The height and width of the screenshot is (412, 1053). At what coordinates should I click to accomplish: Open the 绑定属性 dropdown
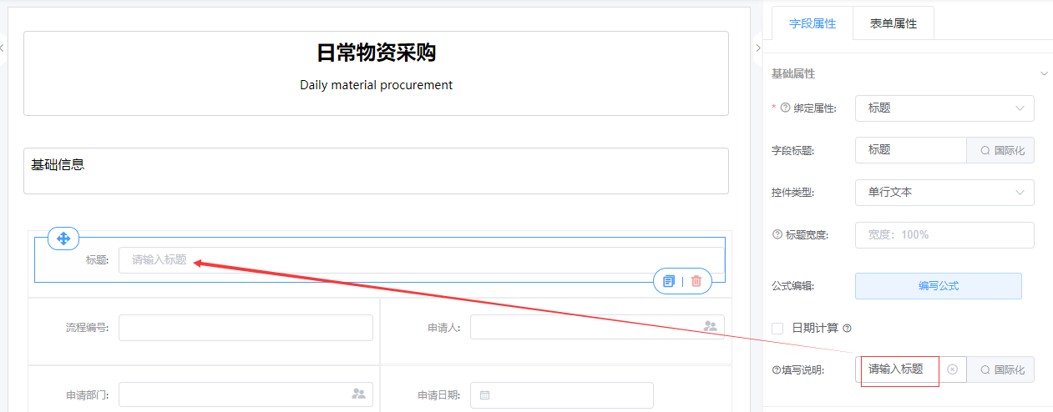click(x=944, y=108)
